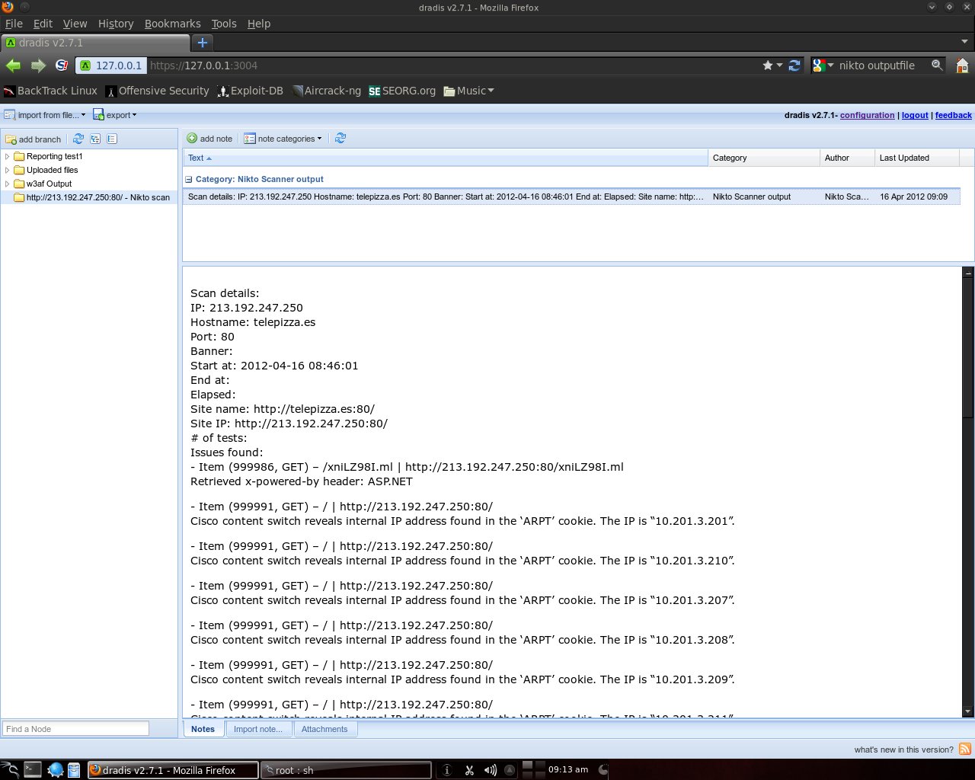Viewport: 975px width, 780px height.
Task: Click the Find a Node search field
Action: pyautogui.click(x=75, y=729)
